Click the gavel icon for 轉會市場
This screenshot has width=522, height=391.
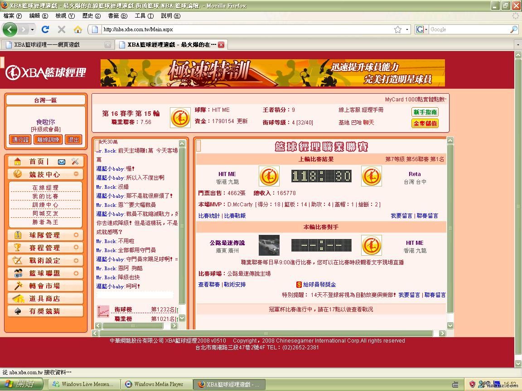tap(18, 286)
